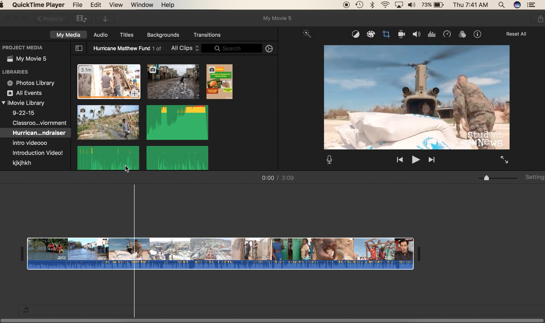
Task: Click the Reset All button
Action: (516, 34)
